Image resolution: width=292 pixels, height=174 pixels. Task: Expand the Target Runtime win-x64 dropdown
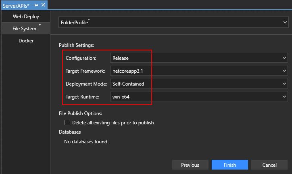(x=199, y=96)
